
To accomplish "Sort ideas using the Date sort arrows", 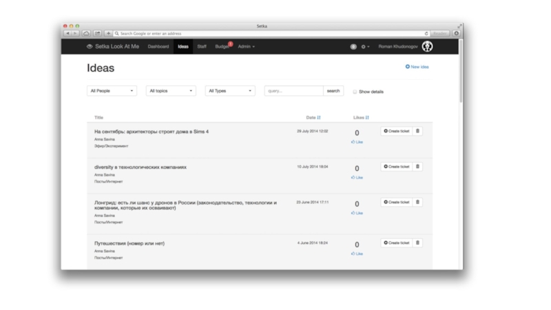I will 319,118.
